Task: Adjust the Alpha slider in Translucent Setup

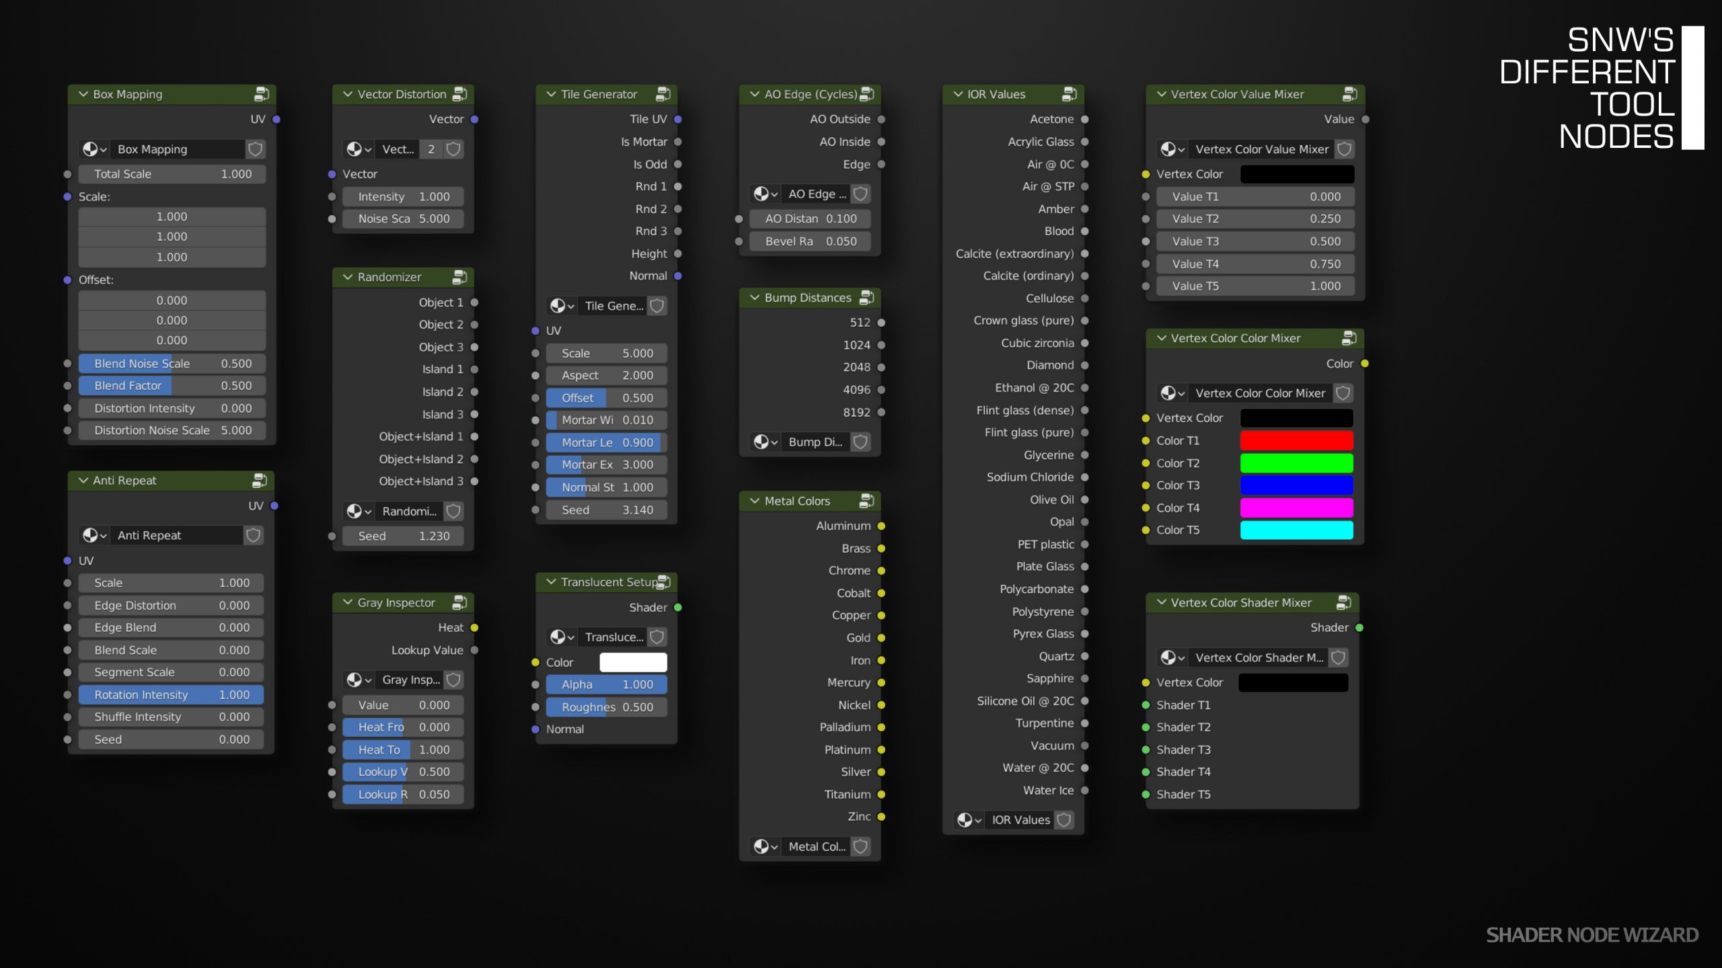Action: click(x=606, y=685)
